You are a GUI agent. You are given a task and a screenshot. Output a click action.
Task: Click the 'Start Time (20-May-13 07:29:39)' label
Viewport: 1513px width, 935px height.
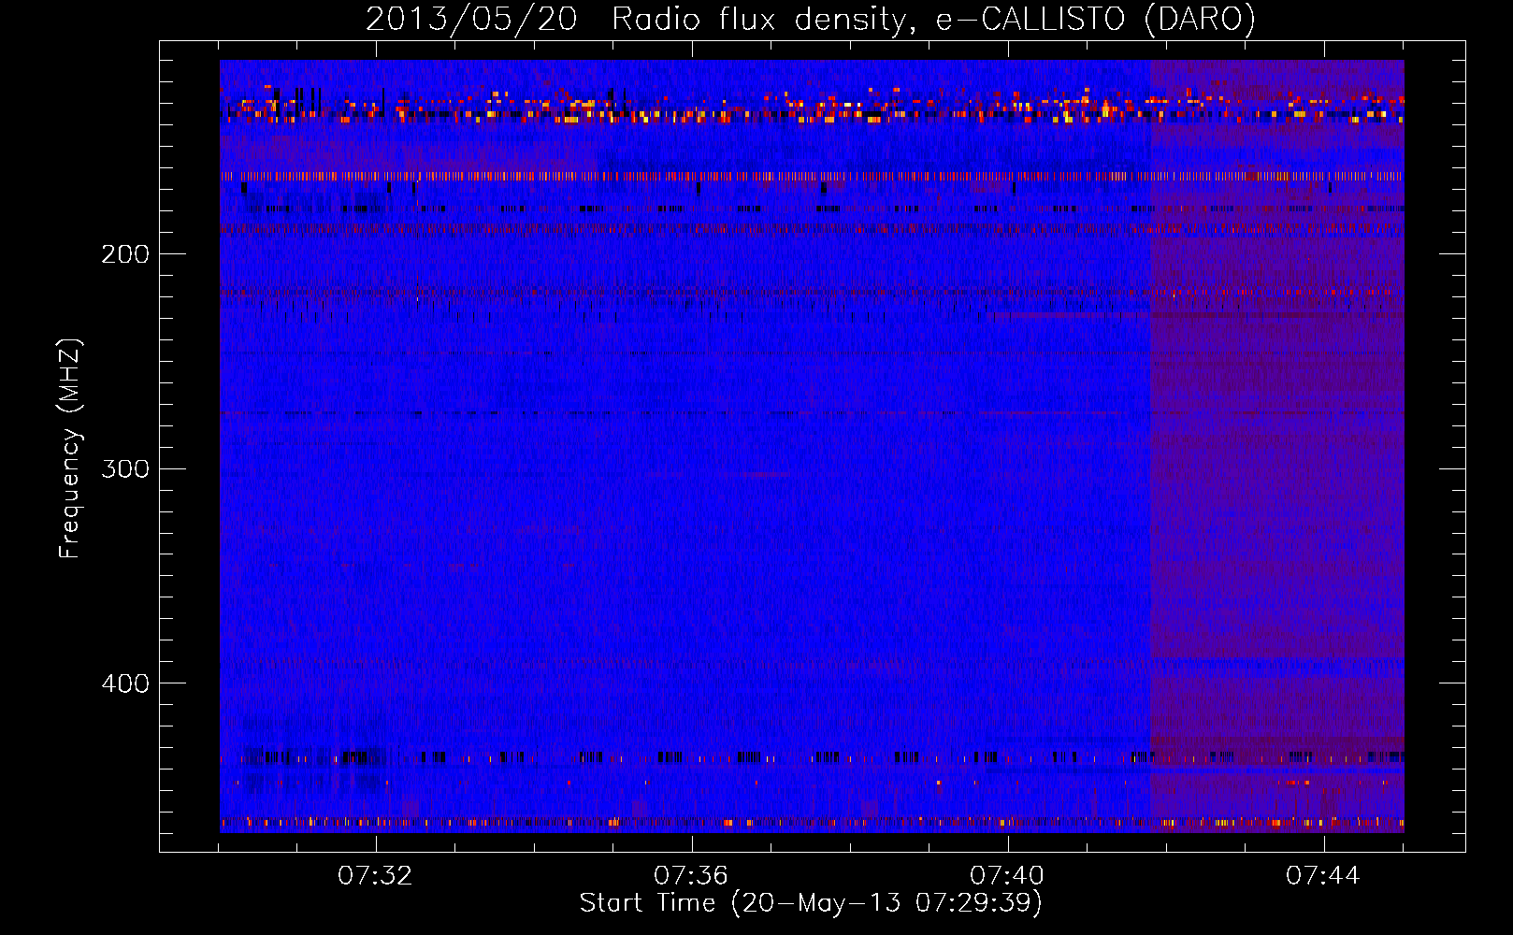point(811,903)
